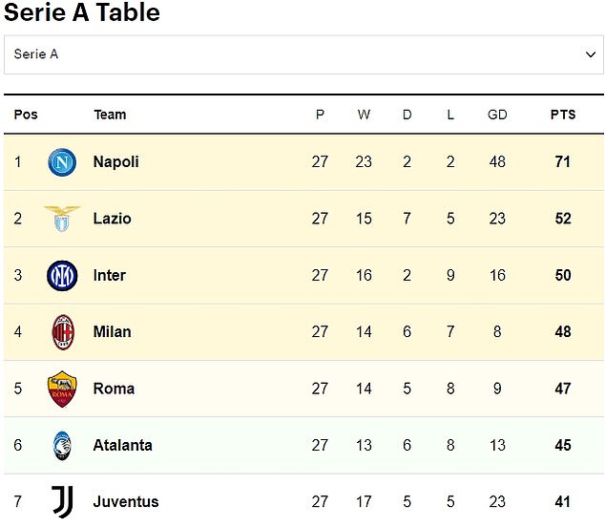Viewport: 605px width, 527px height.
Task: Click the Napoli club crest icon
Action: coord(62,162)
